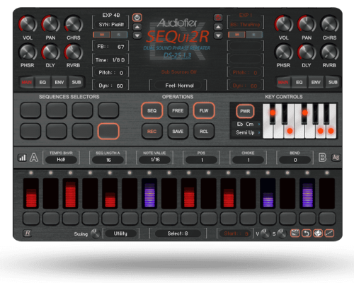The height and width of the screenshot is (283, 354).
Task: Adjust the right RVRB knob
Action: click(329, 52)
